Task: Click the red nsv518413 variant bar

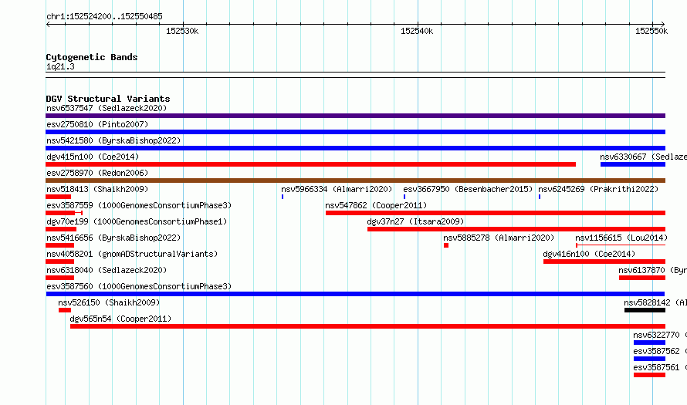Action: pyautogui.click(x=58, y=197)
